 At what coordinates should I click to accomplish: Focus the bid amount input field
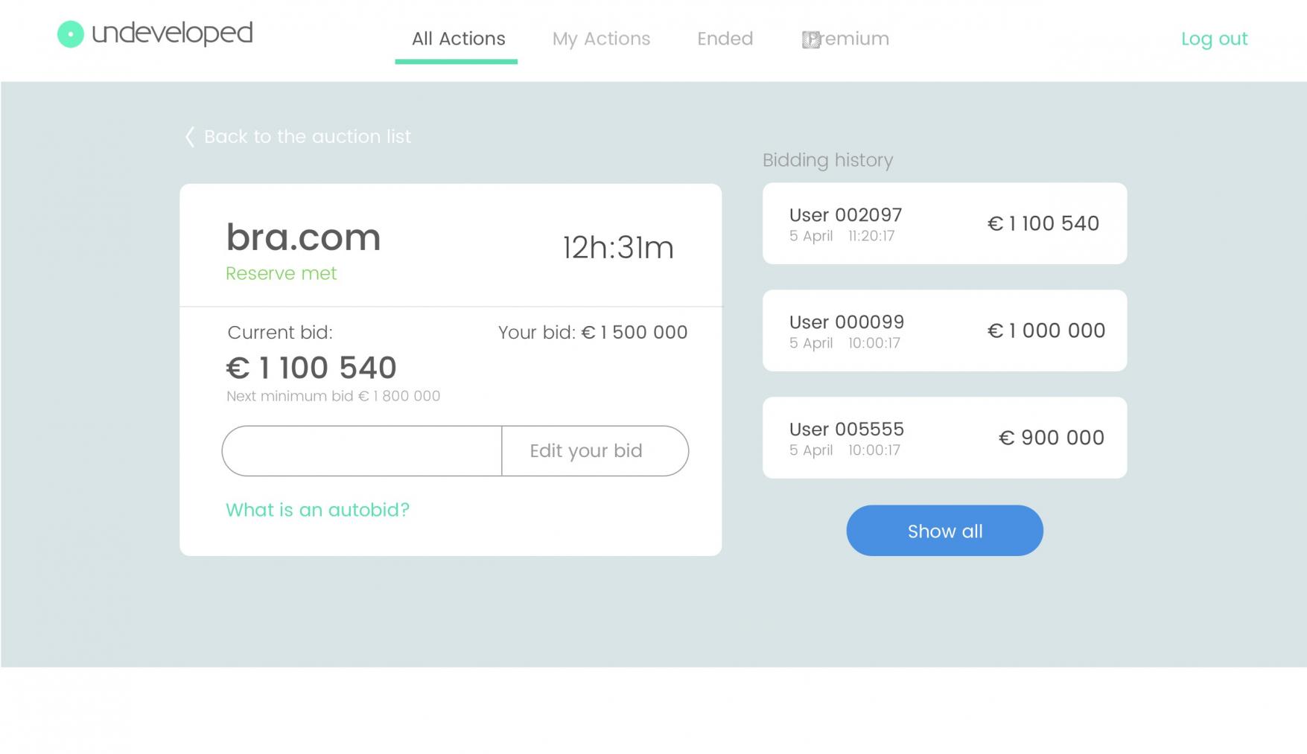point(362,451)
